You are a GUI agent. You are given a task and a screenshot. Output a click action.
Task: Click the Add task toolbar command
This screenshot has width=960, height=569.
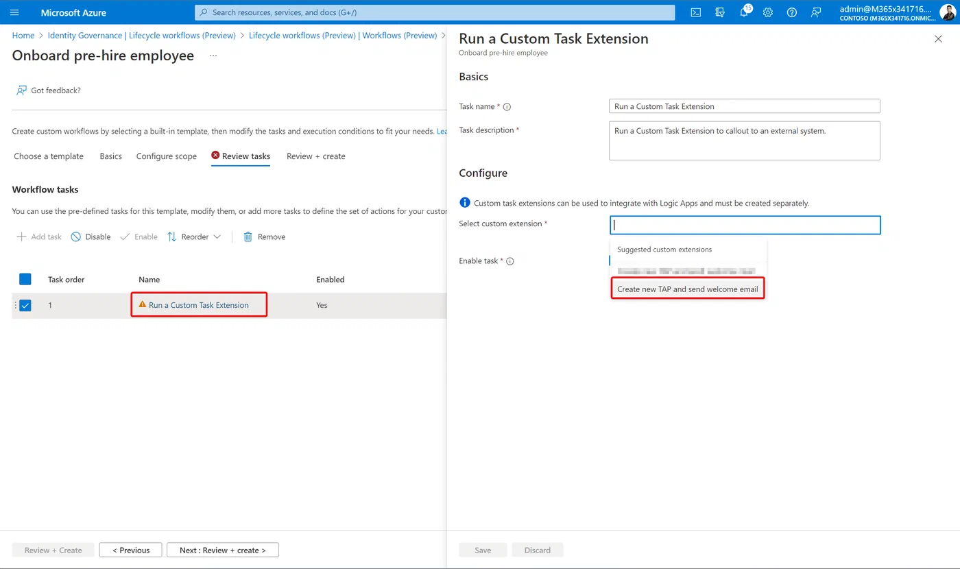click(38, 237)
